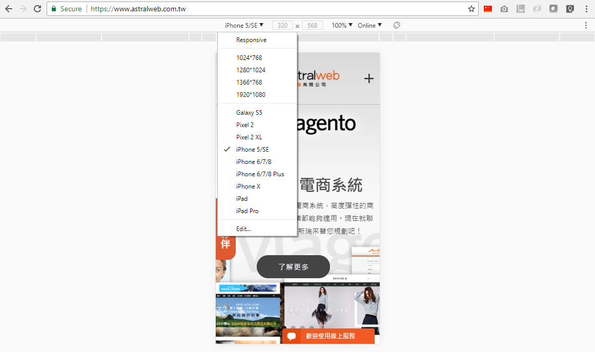Open the Lighthouse lightbulb extension icon
This screenshot has width=595, height=352.
tap(569, 9)
